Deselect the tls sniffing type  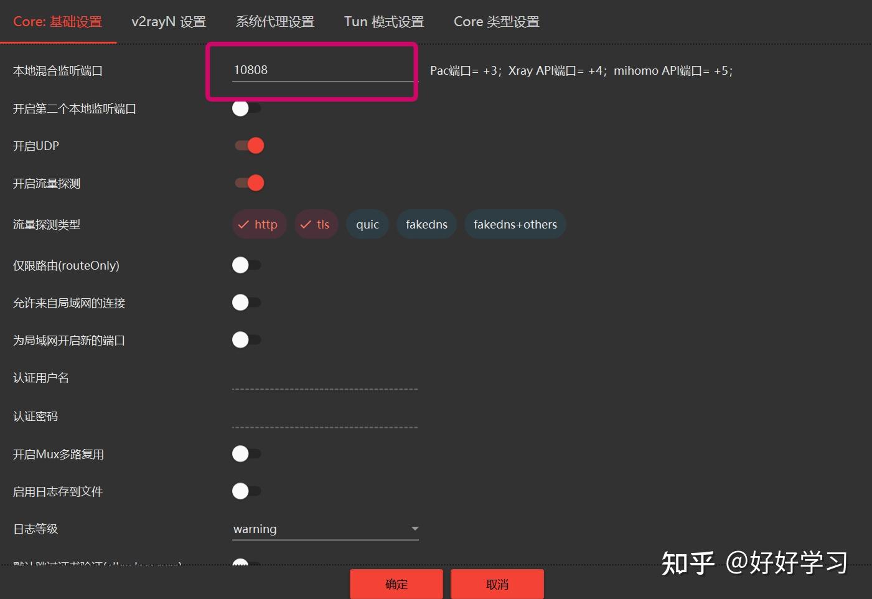[x=316, y=224]
